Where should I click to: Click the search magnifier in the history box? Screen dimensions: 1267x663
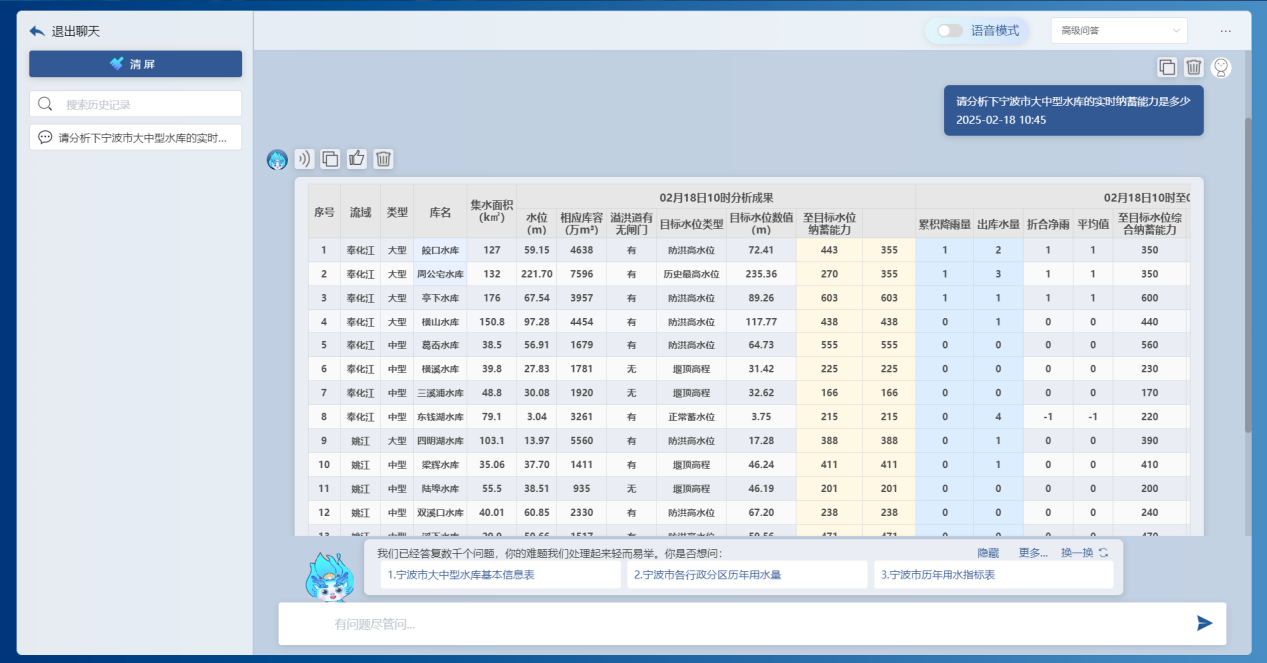(45, 104)
